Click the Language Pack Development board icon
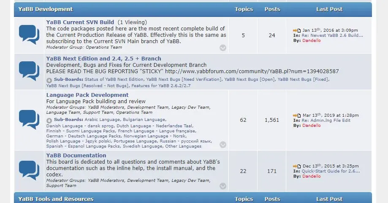Image resolution: width=388 pixels, height=203 pixels. click(29, 120)
